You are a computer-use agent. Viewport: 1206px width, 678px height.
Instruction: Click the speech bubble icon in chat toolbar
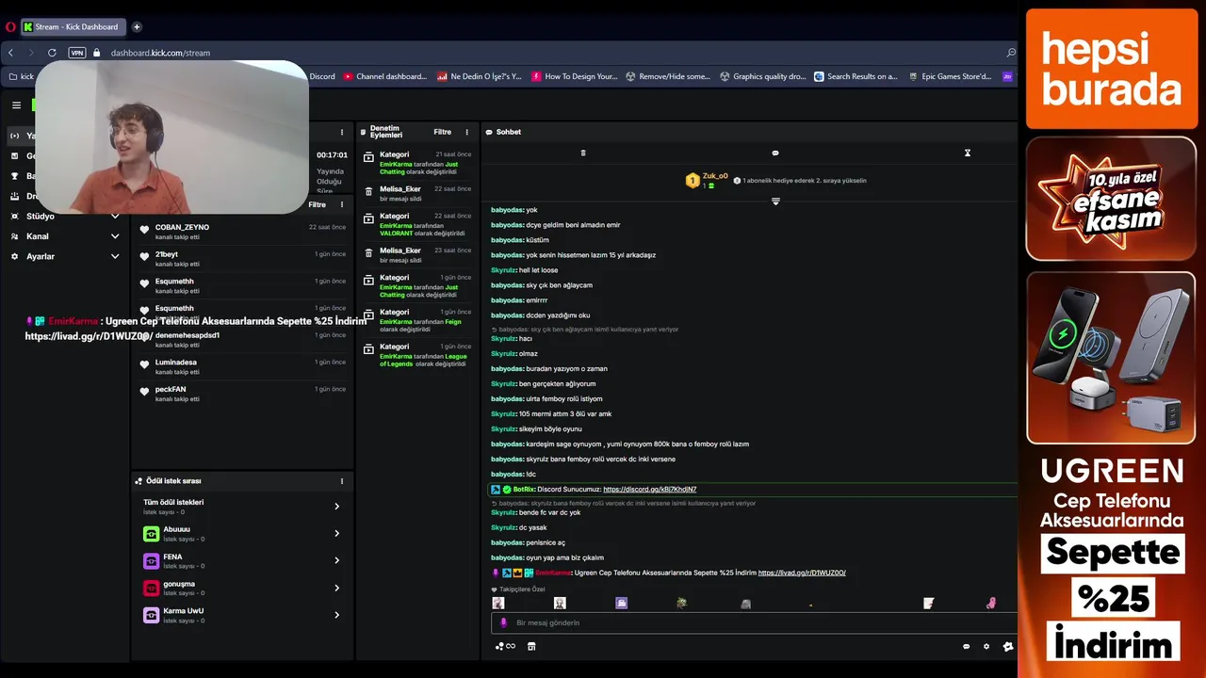click(775, 153)
